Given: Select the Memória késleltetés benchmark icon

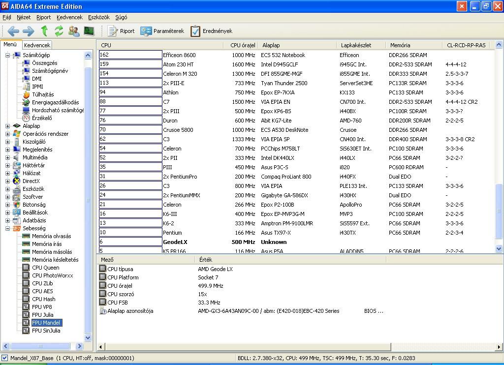Looking at the screenshot, I should [26, 260].
